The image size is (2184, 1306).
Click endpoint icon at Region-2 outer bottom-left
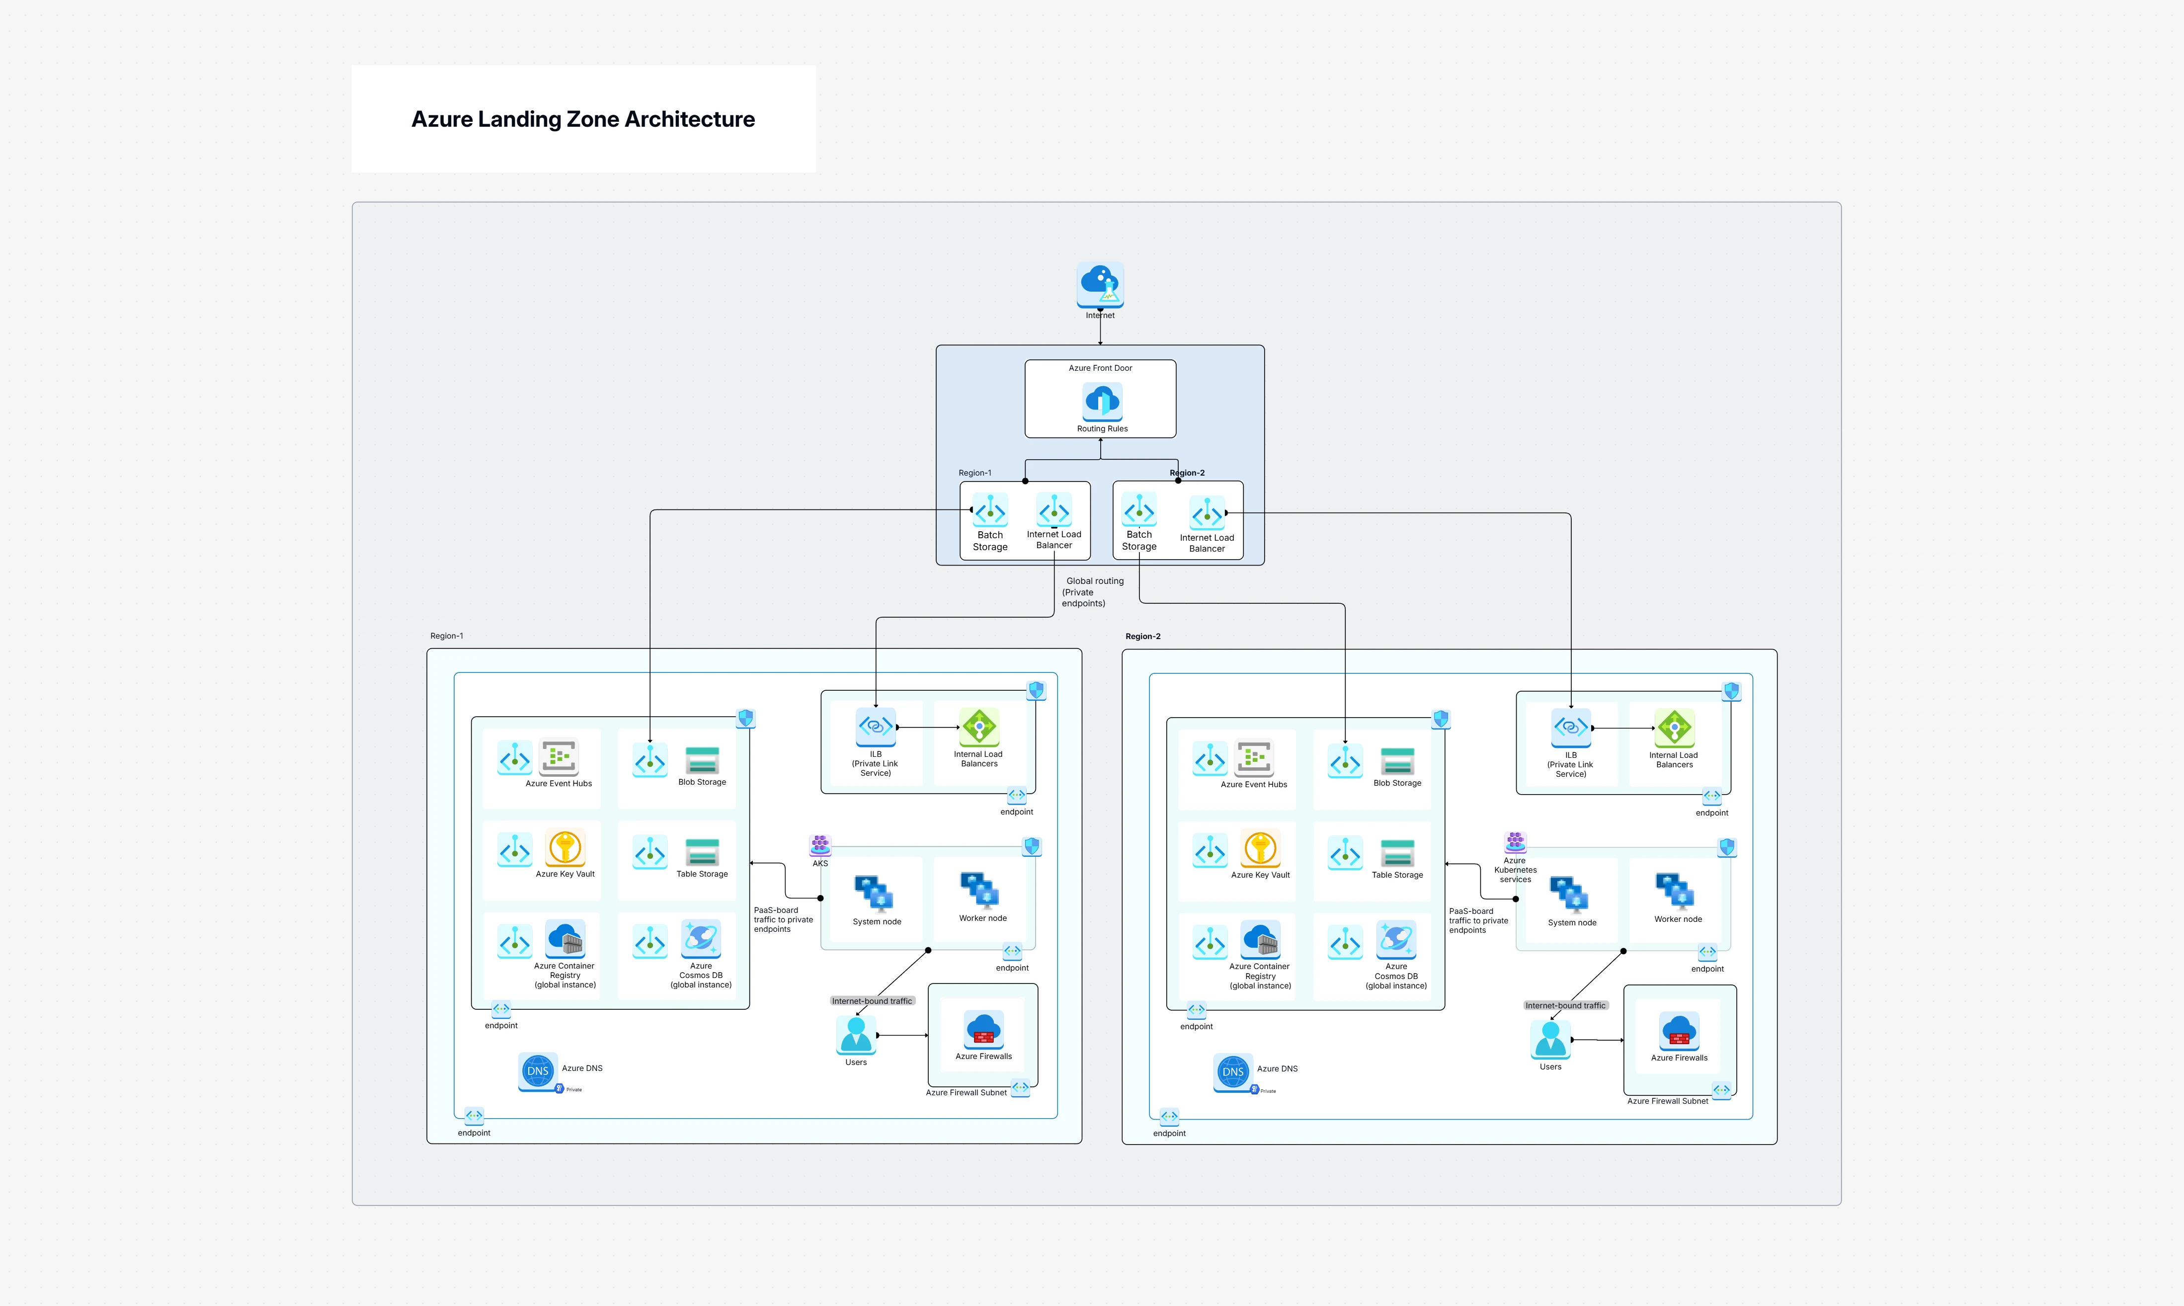pos(1169,1117)
